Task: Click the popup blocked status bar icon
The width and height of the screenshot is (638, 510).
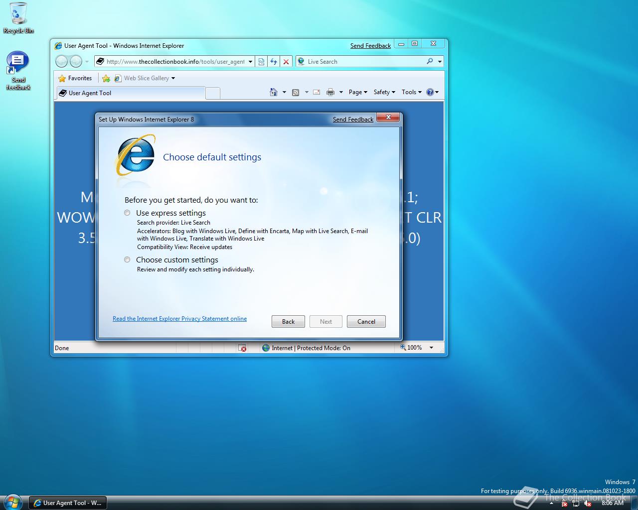Action: [242, 348]
